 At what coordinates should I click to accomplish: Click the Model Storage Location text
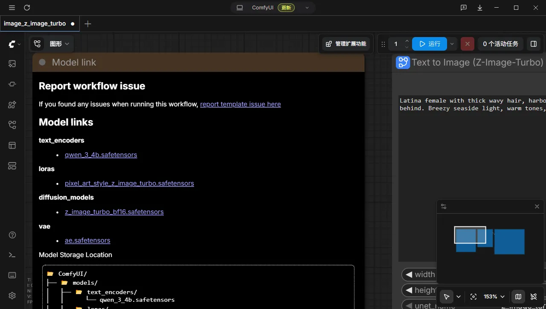point(76,255)
